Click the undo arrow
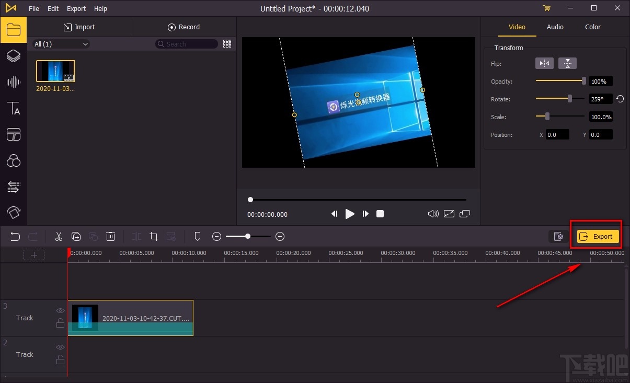The height and width of the screenshot is (383, 630). [15, 237]
